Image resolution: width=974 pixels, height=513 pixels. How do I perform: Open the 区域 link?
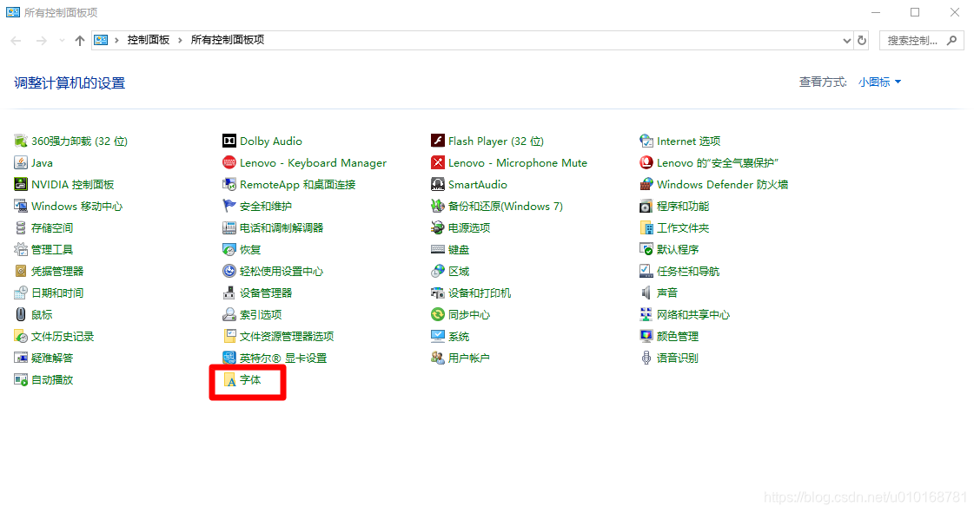click(459, 271)
